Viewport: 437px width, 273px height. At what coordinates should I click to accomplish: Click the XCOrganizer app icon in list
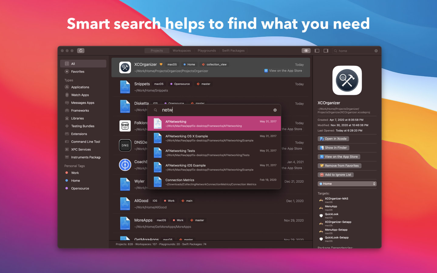(x=125, y=67)
